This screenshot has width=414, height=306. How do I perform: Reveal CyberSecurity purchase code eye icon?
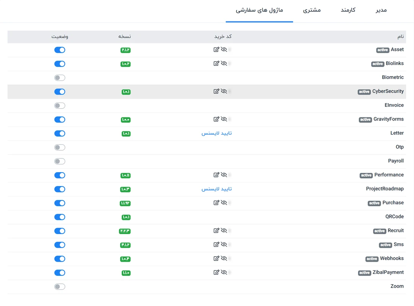point(224,91)
